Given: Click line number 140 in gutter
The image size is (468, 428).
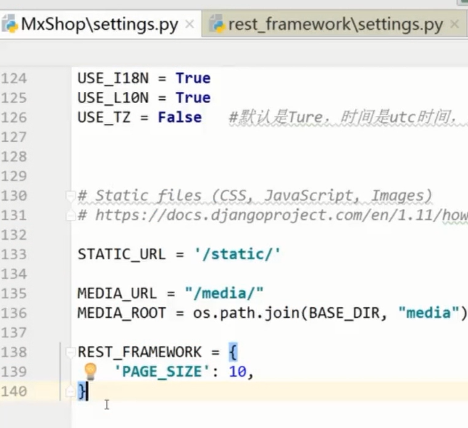Looking at the screenshot, I should (x=14, y=391).
